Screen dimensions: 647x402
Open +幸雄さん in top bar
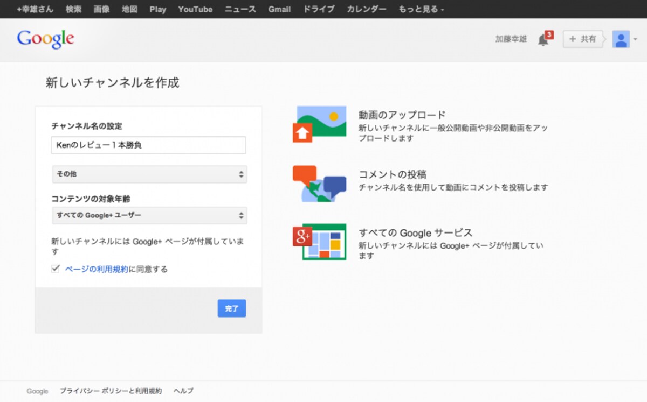tap(35, 9)
